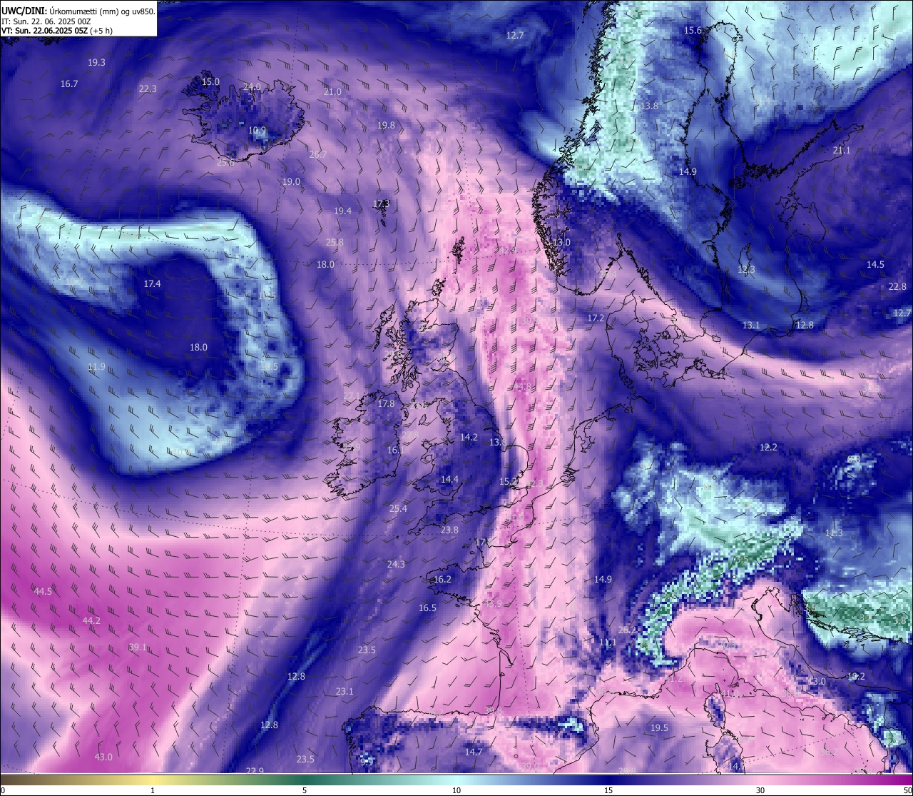Click the 17.3 value near Faroe Islands
The width and height of the screenshot is (913, 796).
tap(382, 204)
